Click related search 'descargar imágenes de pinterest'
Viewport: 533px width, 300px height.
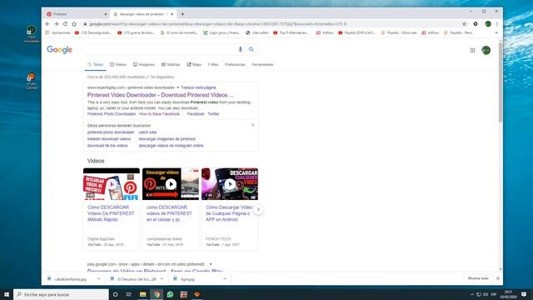(x=167, y=139)
